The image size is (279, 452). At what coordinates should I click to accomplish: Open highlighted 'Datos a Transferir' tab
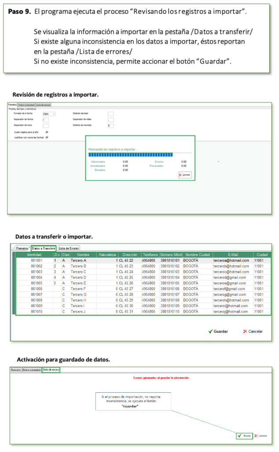[x=43, y=249]
